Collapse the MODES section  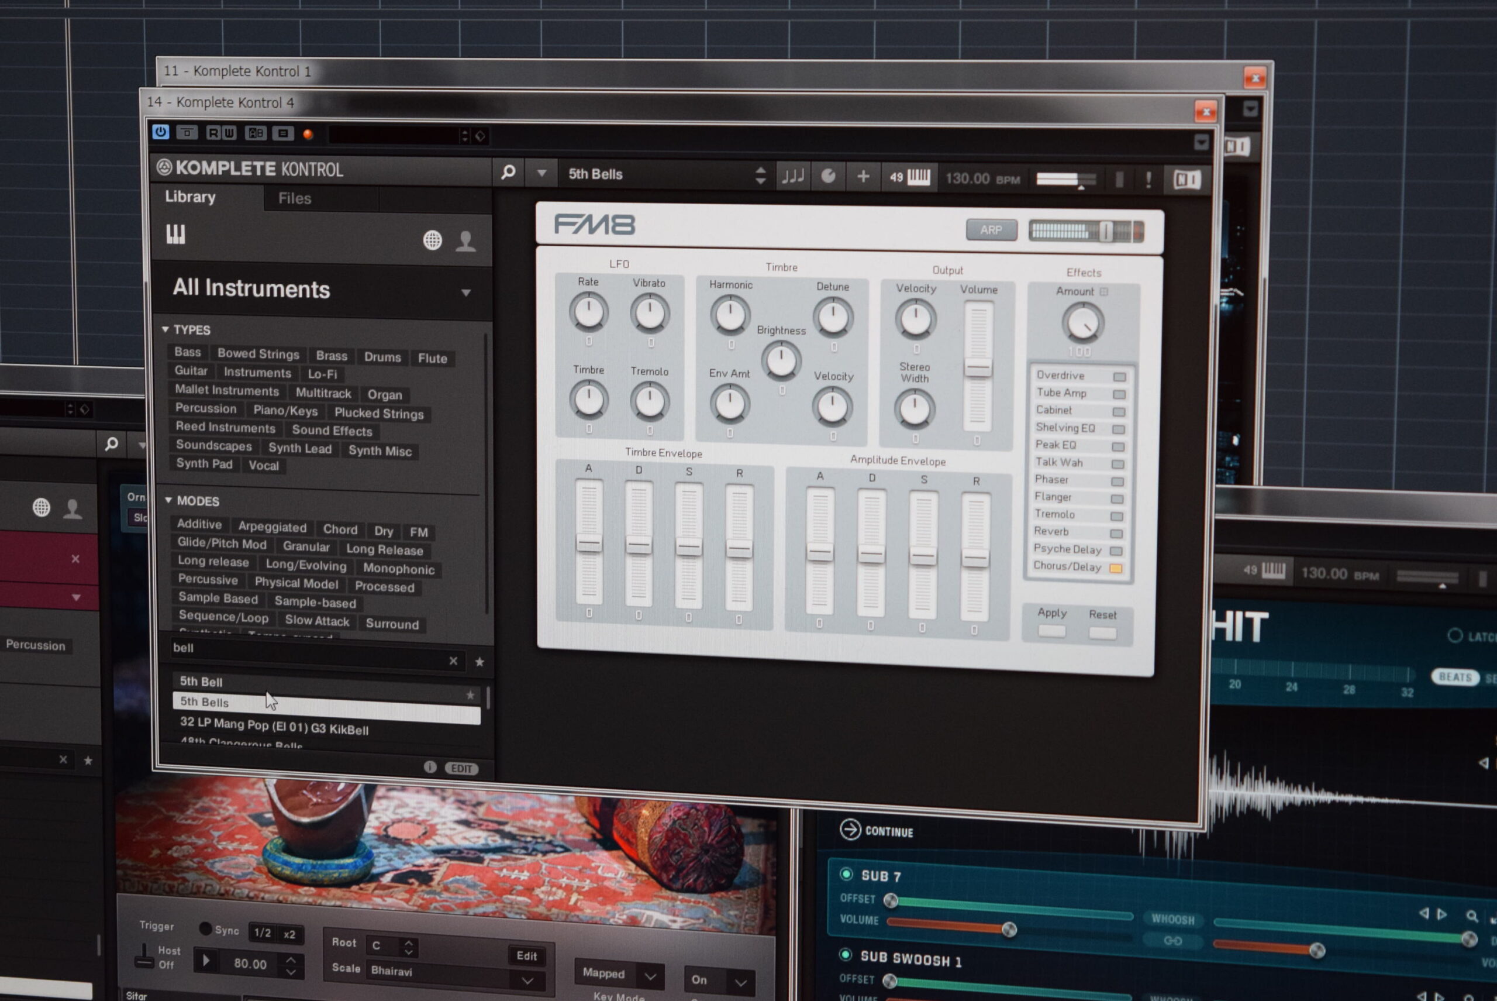(168, 500)
